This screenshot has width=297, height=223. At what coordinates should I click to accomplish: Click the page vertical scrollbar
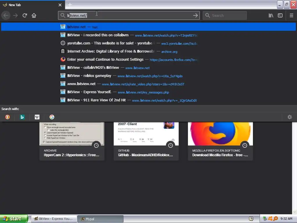[x=294, y=168]
